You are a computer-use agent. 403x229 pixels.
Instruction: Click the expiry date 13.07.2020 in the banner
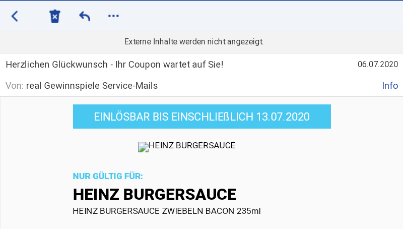pos(283,117)
